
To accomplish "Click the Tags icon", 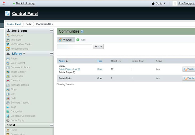I will (8, 107).
